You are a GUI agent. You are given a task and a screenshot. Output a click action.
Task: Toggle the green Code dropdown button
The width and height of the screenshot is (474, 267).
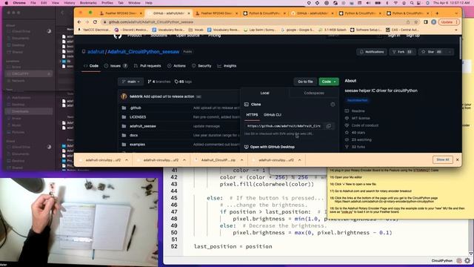[329, 82]
